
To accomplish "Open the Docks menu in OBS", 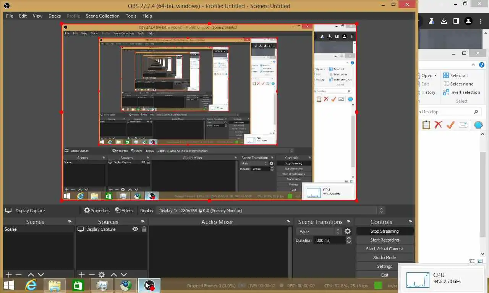I will [x=55, y=16].
